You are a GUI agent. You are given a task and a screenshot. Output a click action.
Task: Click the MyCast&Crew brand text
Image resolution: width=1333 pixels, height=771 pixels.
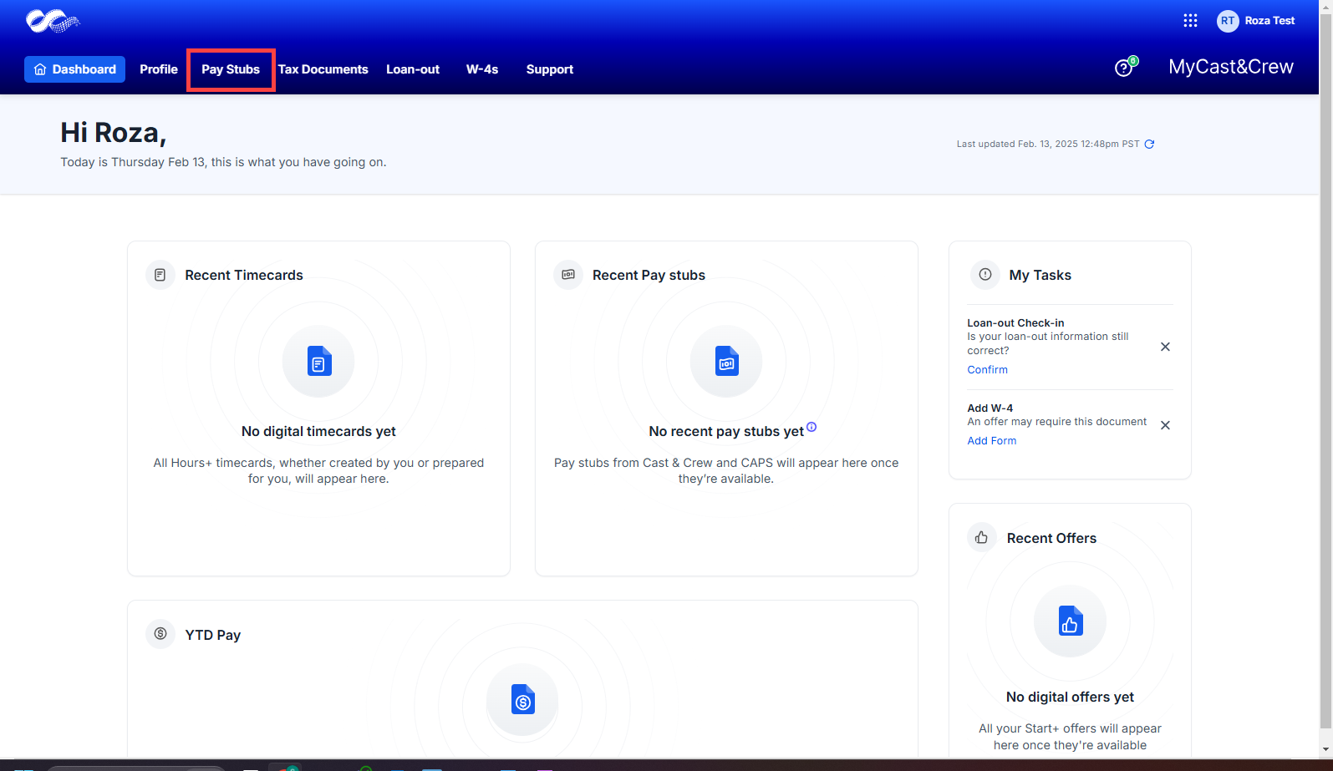coord(1231,67)
